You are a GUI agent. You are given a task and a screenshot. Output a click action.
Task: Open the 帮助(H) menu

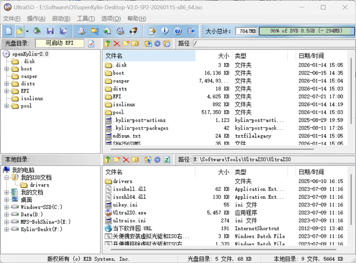coord(137,19)
